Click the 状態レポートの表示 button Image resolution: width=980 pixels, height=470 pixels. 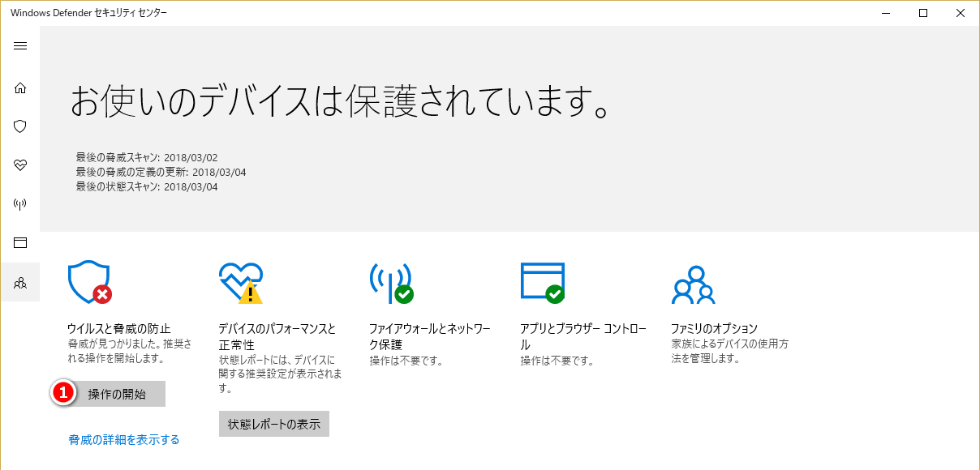[x=274, y=424]
